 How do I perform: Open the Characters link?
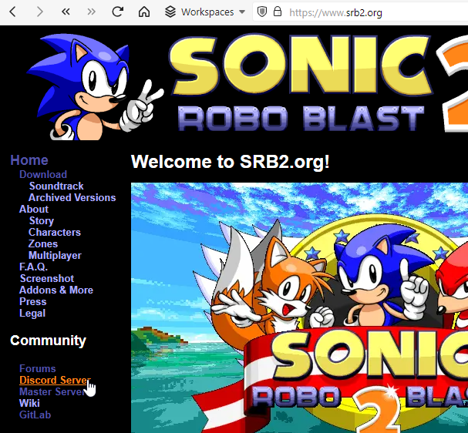[55, 233]
